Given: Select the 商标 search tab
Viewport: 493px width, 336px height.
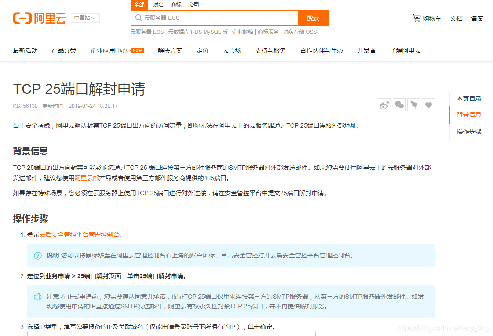Looking at the screenshot, I should click(176, 5).
